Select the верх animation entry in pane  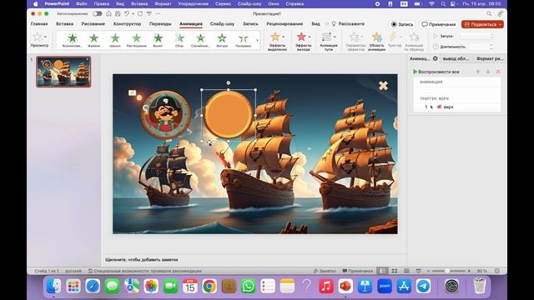(x=457, y=107)
